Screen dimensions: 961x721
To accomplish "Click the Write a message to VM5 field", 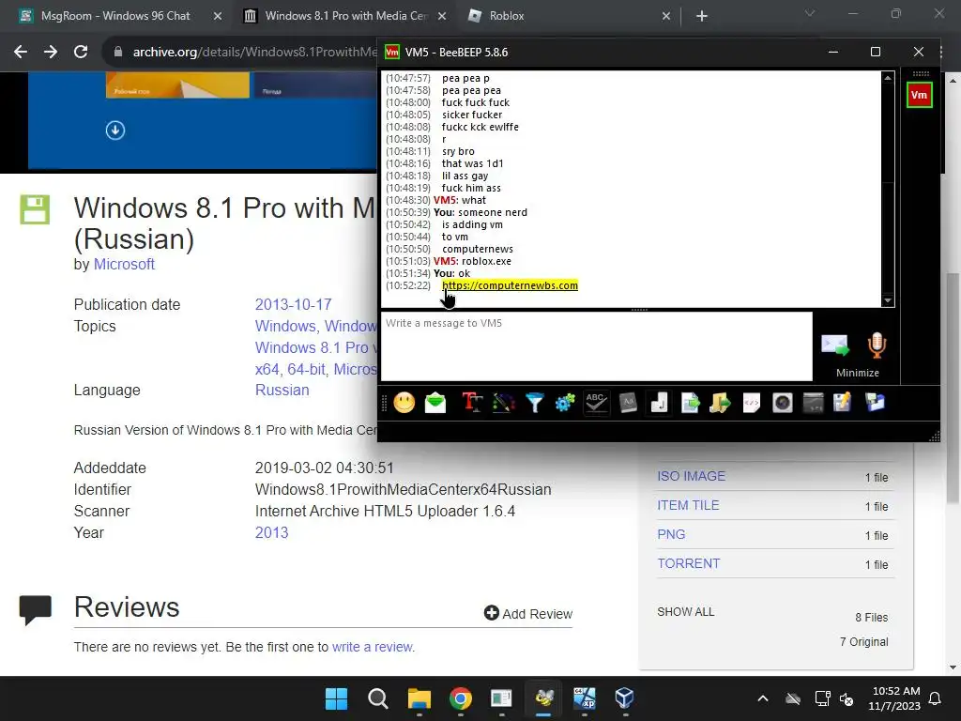I will [x=596, y=346].
